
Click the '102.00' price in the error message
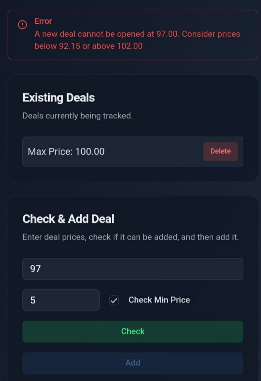click(x=130, y=46)
